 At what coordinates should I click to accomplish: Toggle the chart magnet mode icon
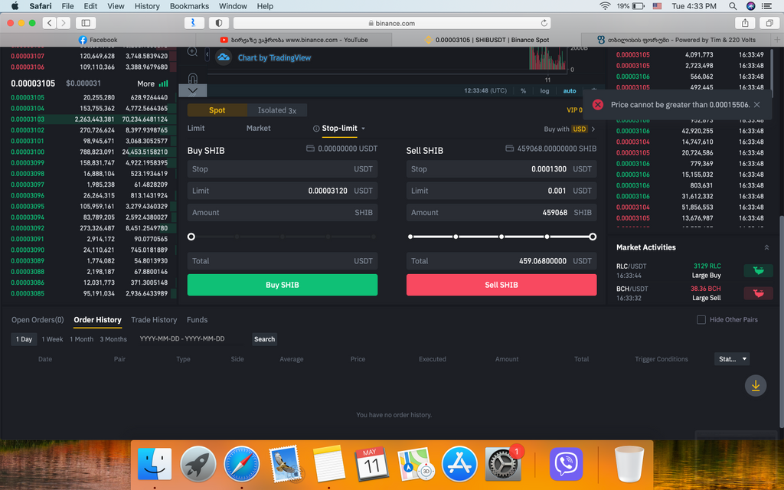(x=192, y=79)
